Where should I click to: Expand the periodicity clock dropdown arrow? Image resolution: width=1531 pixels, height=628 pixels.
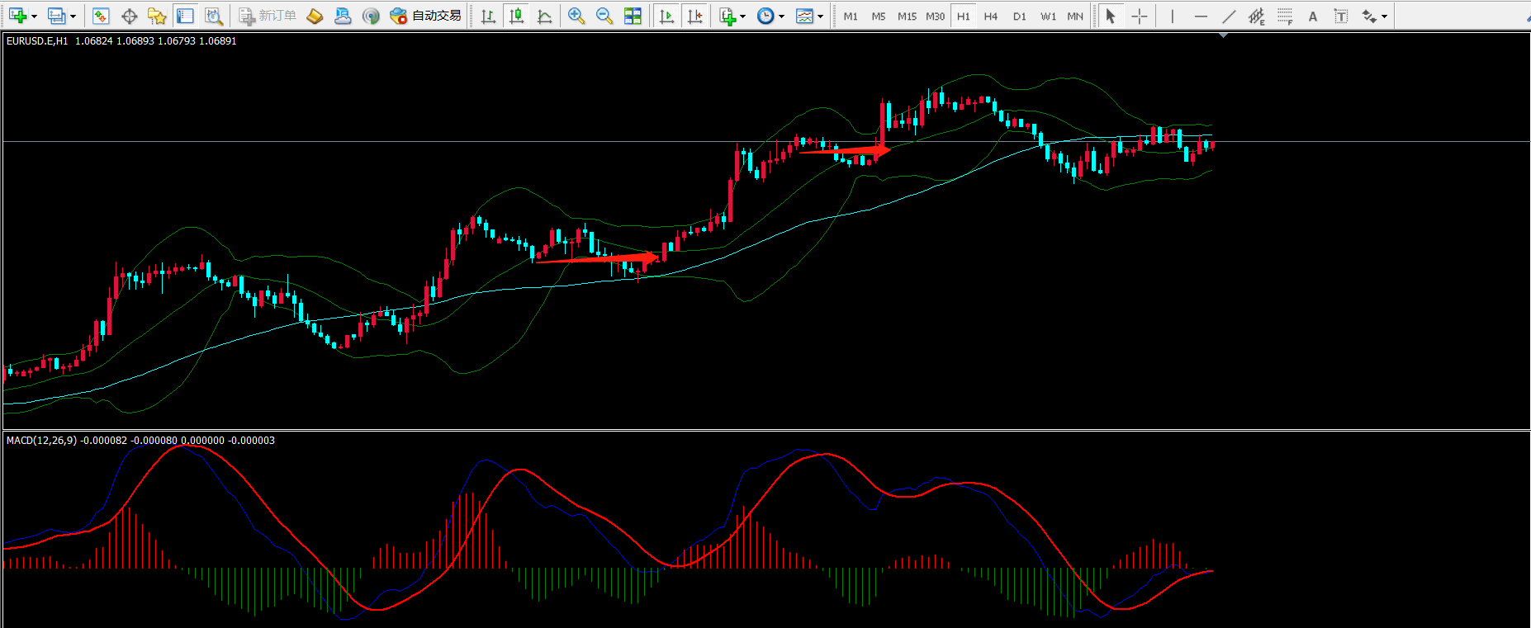click(781, 17)
